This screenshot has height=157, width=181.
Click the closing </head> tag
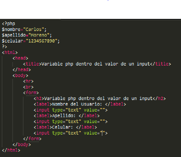(22, 70)
